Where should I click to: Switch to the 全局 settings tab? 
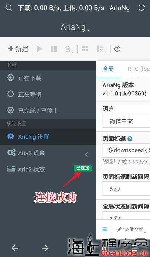coord(108,69)
